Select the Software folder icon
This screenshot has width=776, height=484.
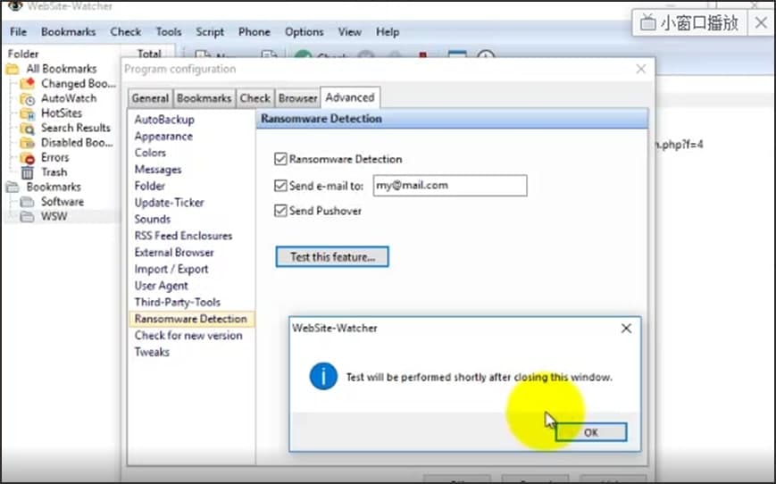coord(27,202)
